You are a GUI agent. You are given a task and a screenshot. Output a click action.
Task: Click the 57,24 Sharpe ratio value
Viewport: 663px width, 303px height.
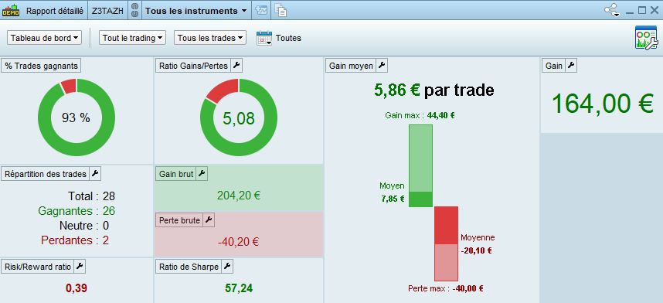(239, 288)
